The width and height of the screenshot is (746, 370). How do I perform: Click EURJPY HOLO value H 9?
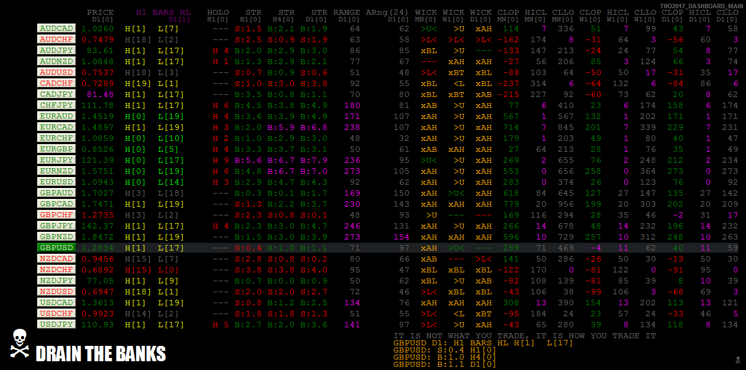pyautogui.click(x=221, y=160)
